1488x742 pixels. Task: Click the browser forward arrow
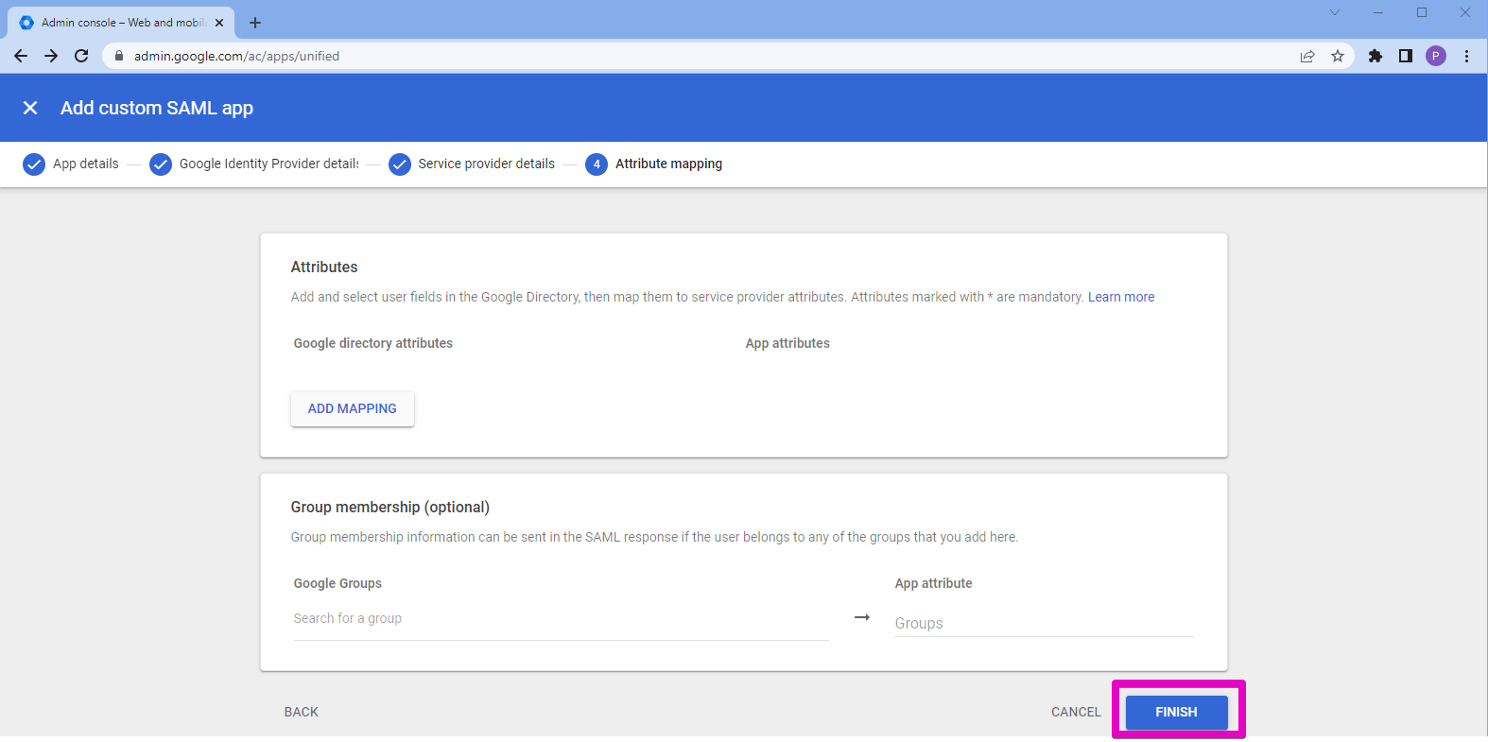coord(51,56)
